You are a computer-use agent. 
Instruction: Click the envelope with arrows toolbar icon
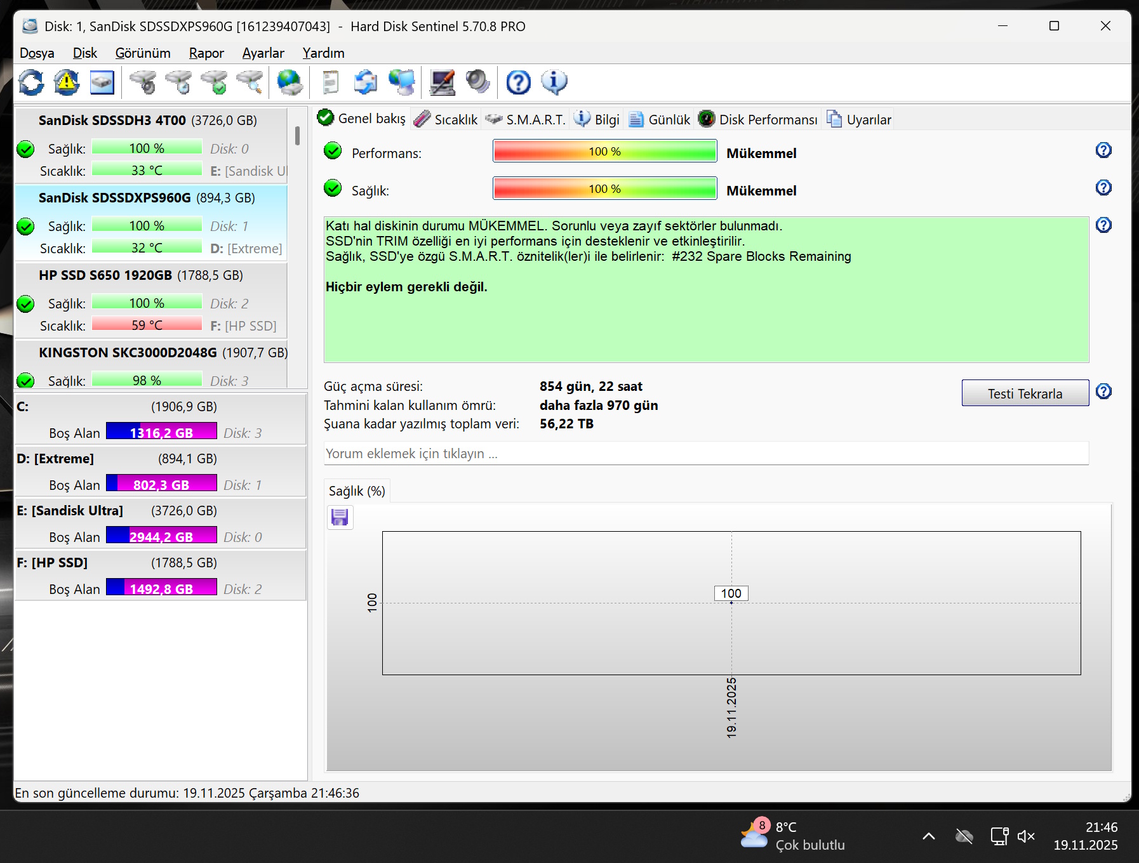pyautogui.click(x=366, y=82)
